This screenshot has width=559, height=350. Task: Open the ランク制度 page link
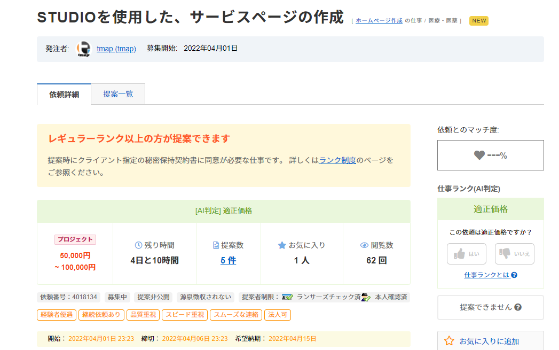coord(337,160)
